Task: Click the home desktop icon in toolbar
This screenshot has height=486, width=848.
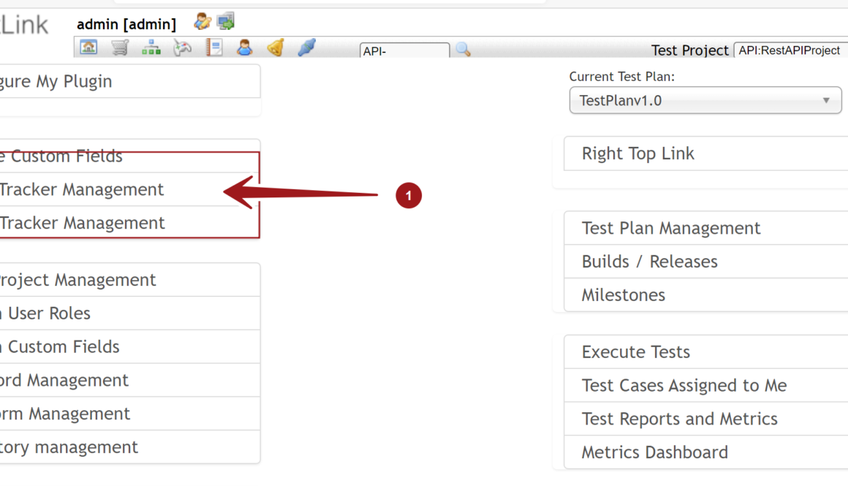Action: coord(88,48)
